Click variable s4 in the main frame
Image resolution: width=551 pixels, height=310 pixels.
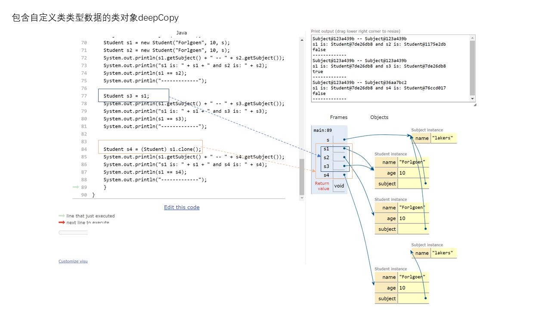326,175
